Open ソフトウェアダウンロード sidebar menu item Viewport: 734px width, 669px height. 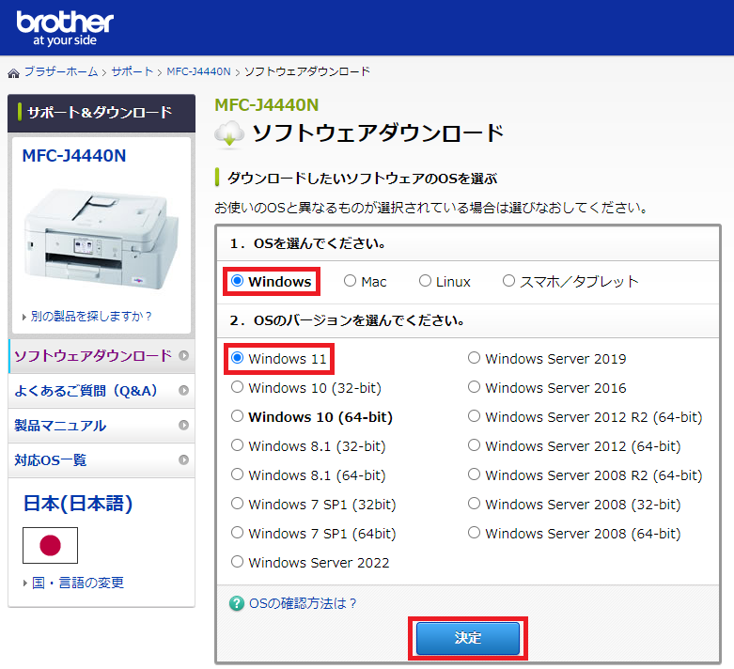click(102, 356)
